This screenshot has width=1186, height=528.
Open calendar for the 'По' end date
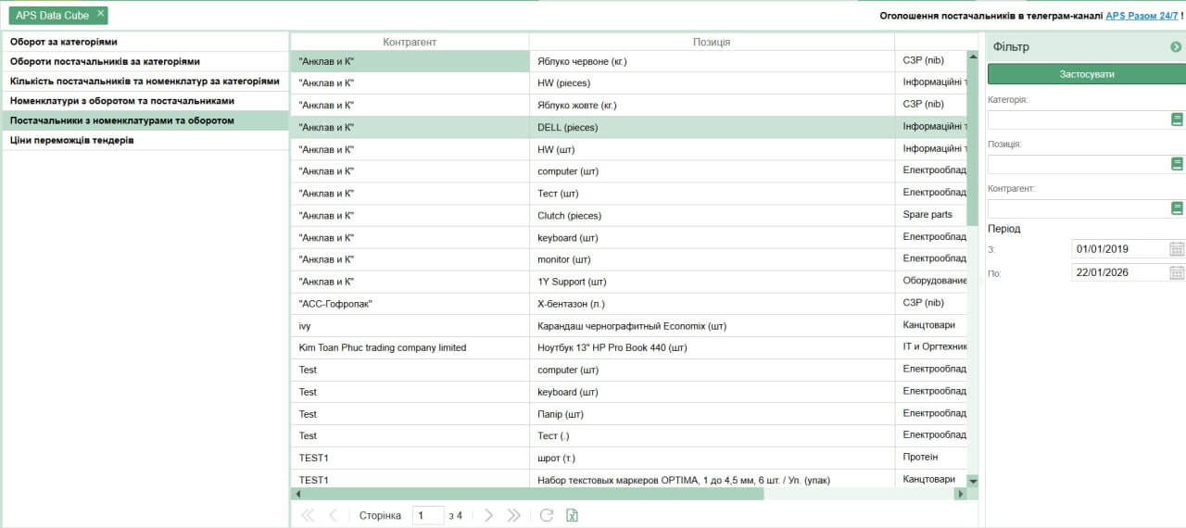(x=1177, y=273)
